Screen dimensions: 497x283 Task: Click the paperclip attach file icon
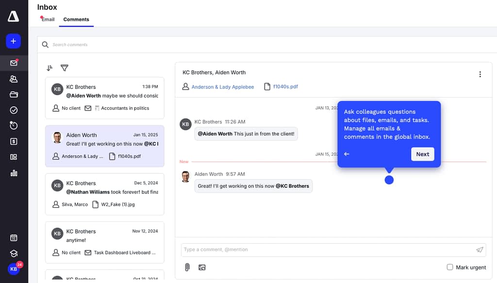coord(187,267)
